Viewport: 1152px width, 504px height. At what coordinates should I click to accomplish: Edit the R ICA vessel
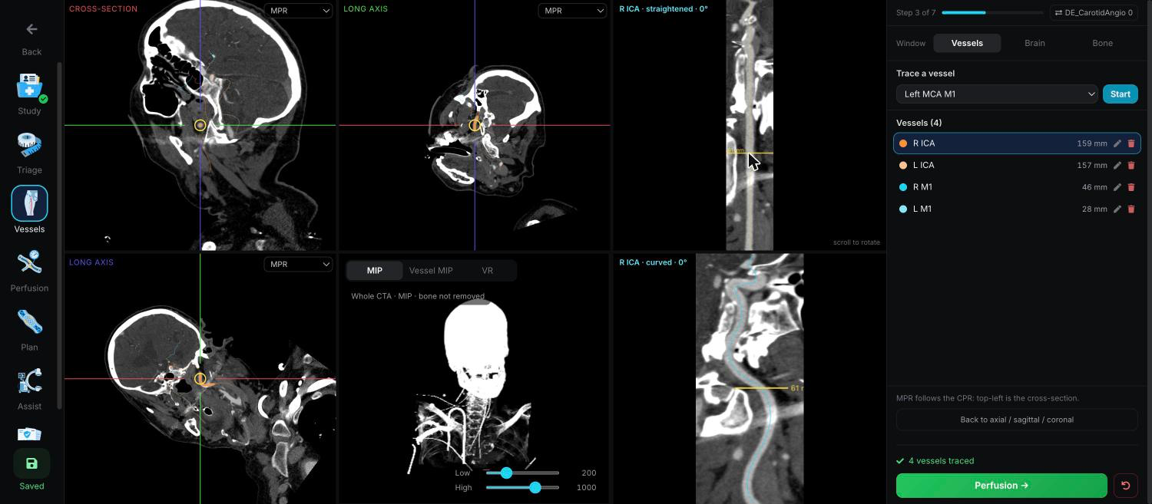(x=1117, y=143)
